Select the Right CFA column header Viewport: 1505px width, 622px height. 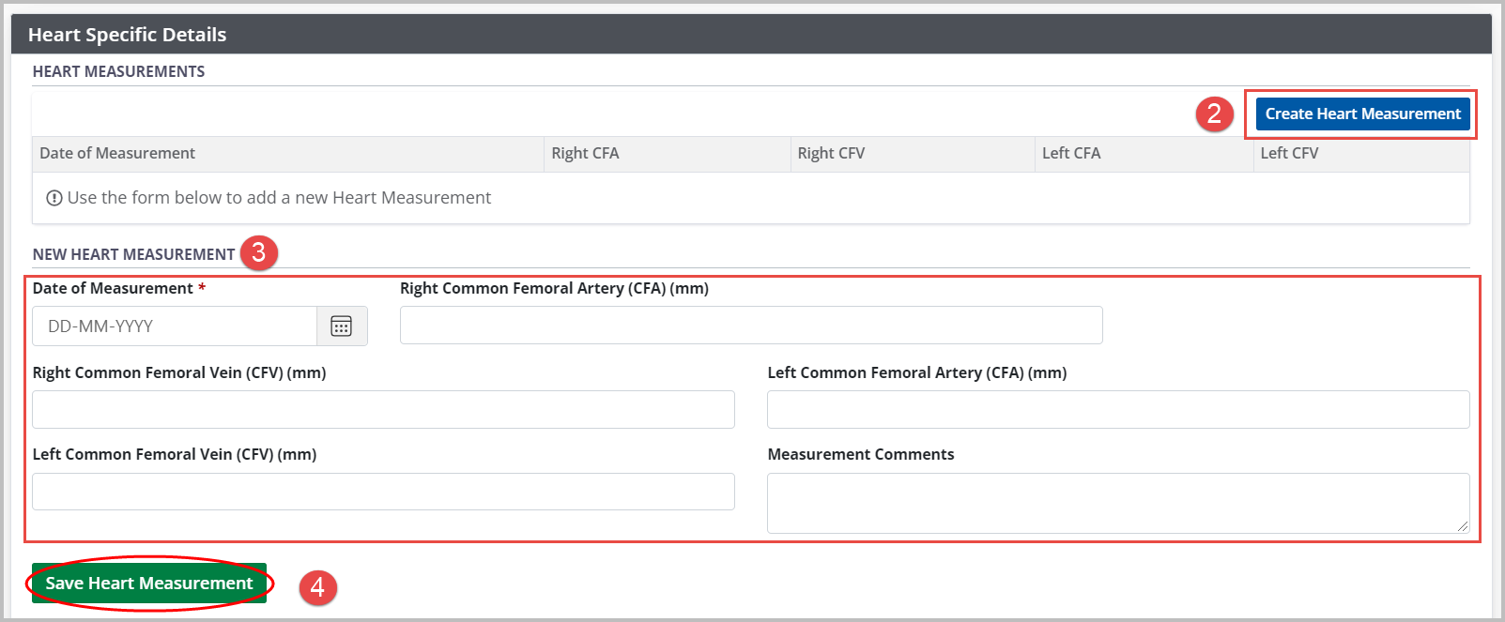586,153
